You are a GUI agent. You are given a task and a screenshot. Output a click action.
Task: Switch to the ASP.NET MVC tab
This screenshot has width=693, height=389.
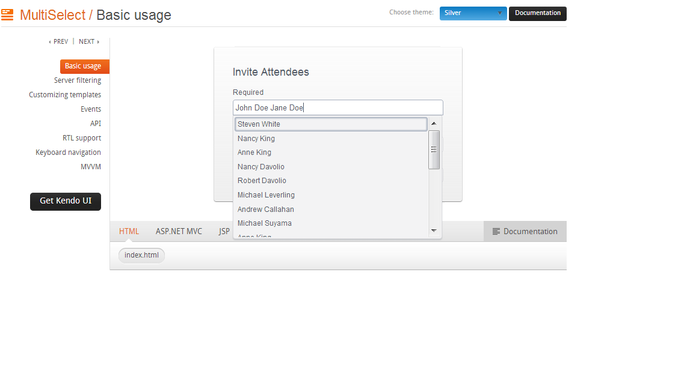[179, 232]
